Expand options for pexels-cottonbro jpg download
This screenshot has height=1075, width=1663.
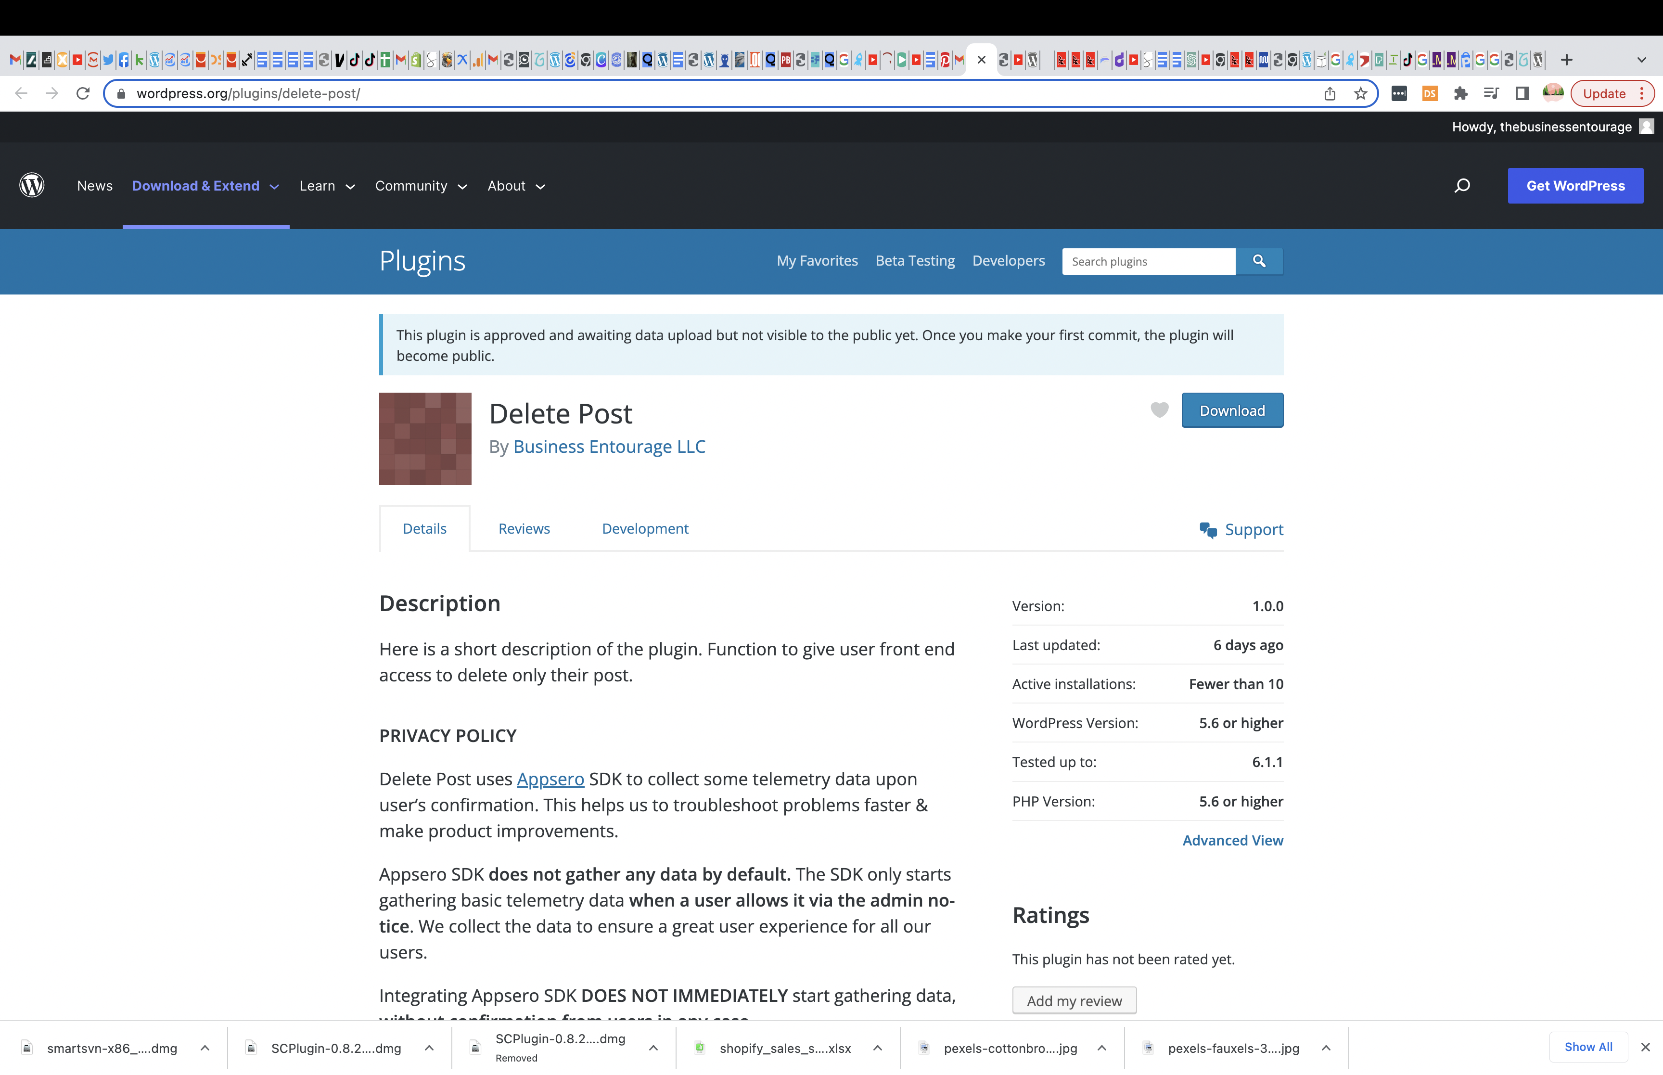pyautogui.click(x=1102, y=1048)
